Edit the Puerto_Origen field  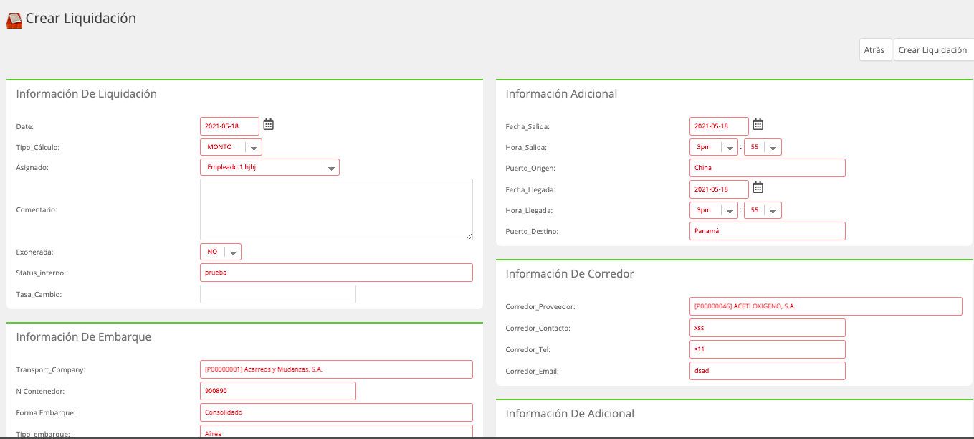pos(768,168)
